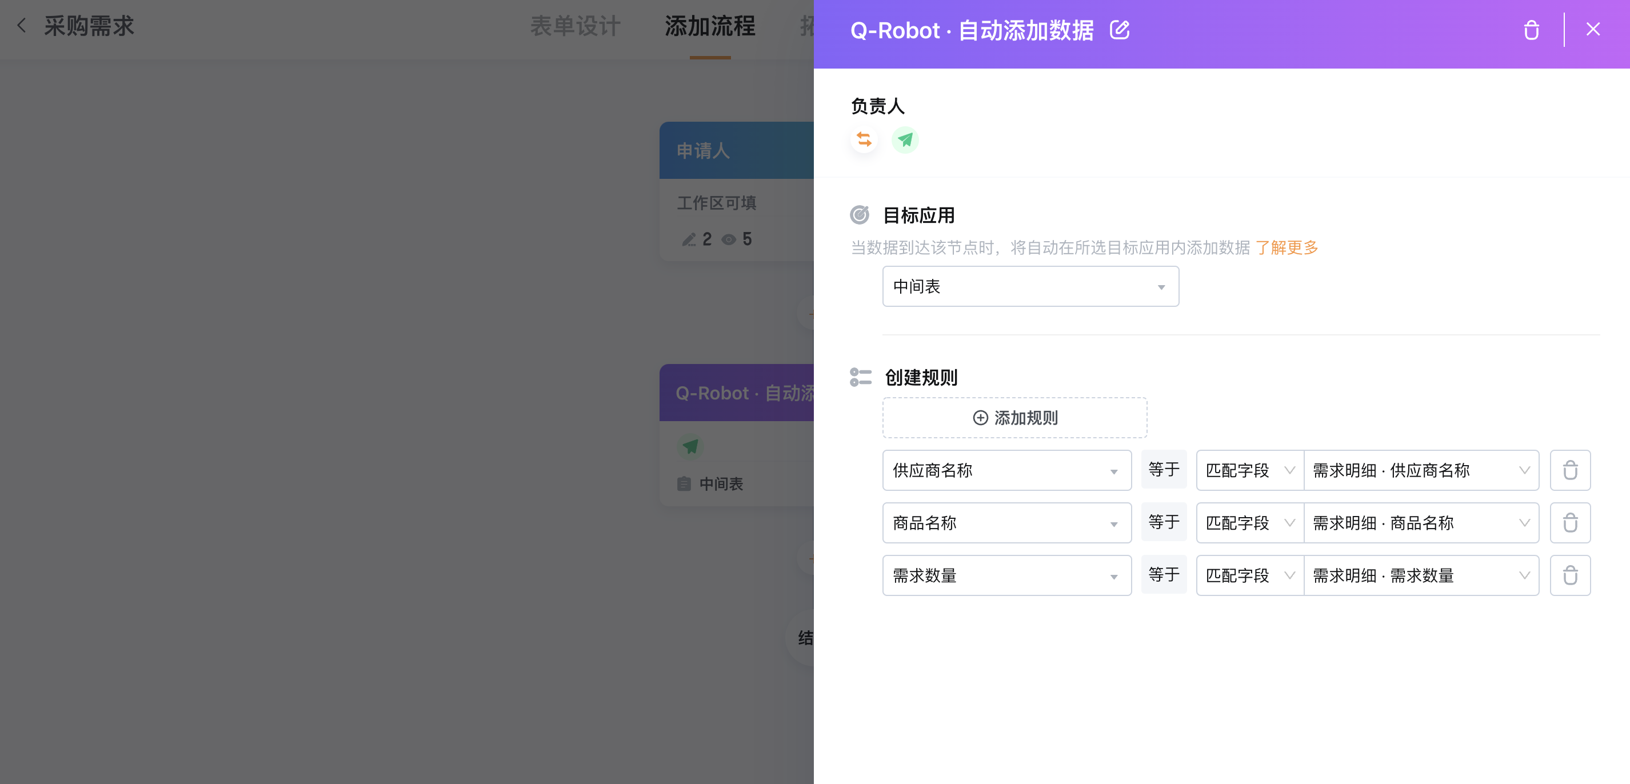
Task: Click the edit title pencil icon
Action: 1120,30
